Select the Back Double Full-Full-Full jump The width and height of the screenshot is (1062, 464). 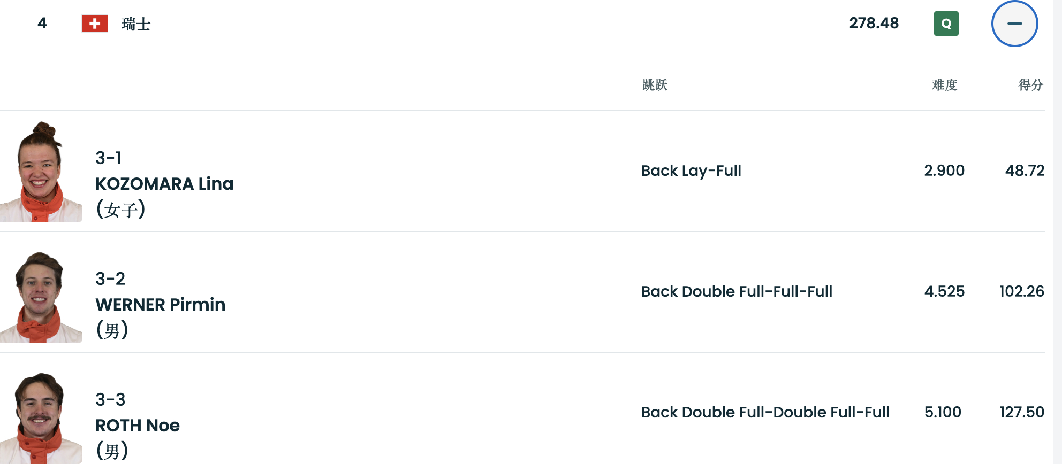click(x=737, y=292)
